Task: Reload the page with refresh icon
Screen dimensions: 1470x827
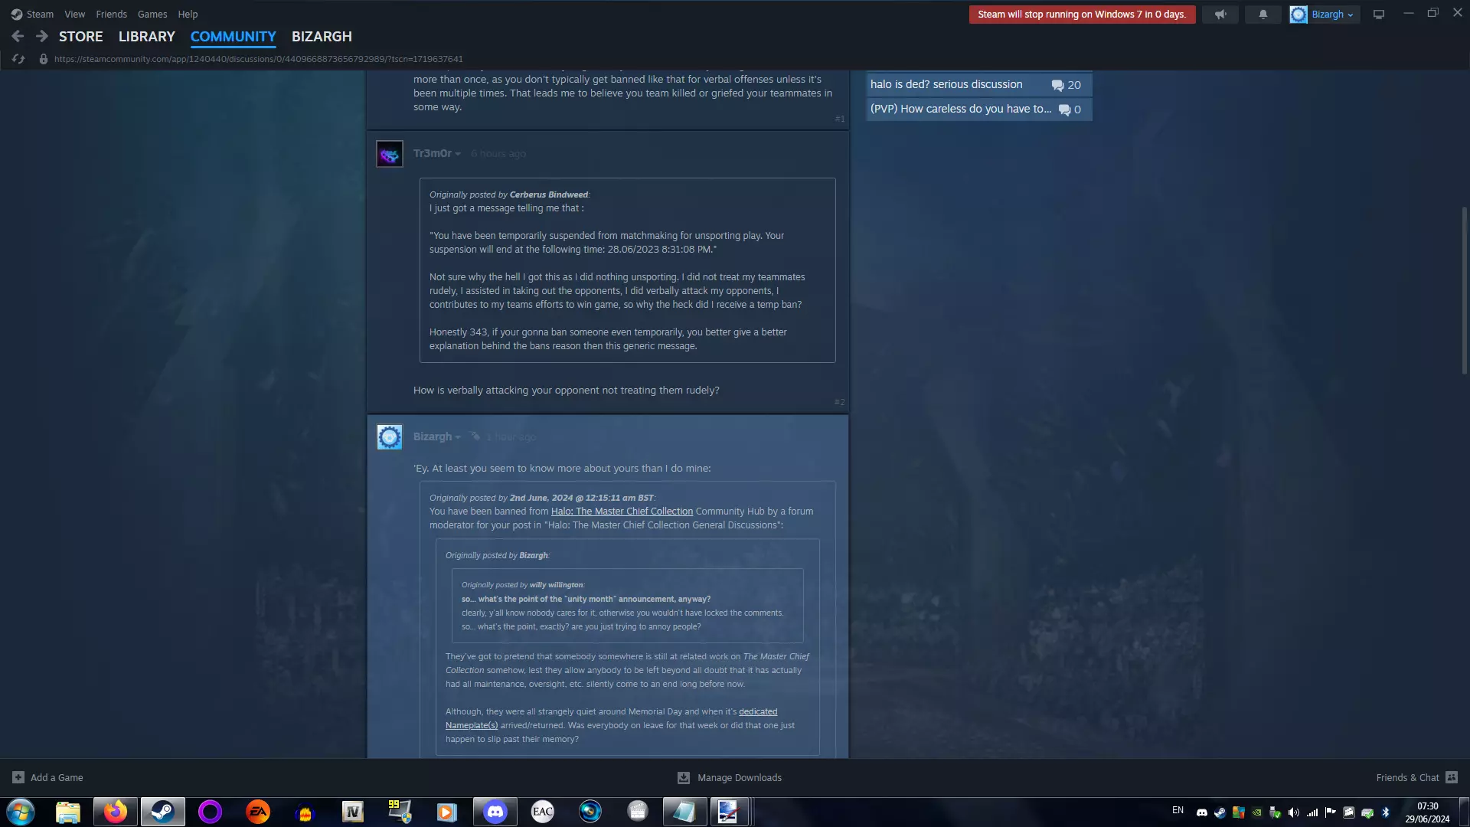Action: tap(18, 59)
